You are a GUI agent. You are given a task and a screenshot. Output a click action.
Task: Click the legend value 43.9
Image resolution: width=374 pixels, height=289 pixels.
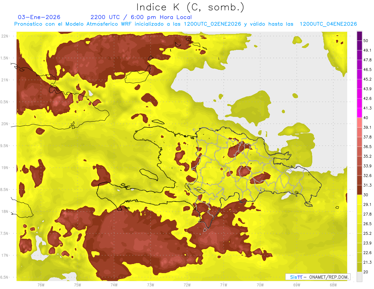tap(367, 89)
